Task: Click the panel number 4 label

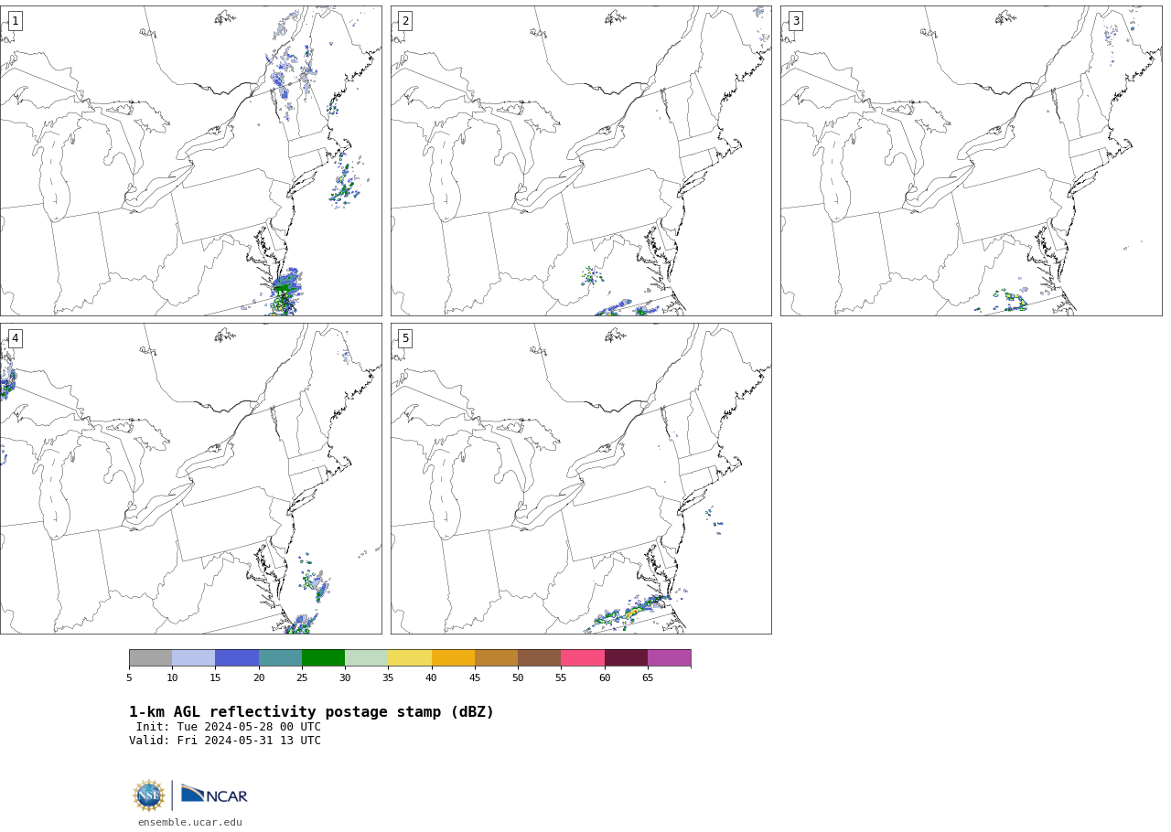Action: 15,338
